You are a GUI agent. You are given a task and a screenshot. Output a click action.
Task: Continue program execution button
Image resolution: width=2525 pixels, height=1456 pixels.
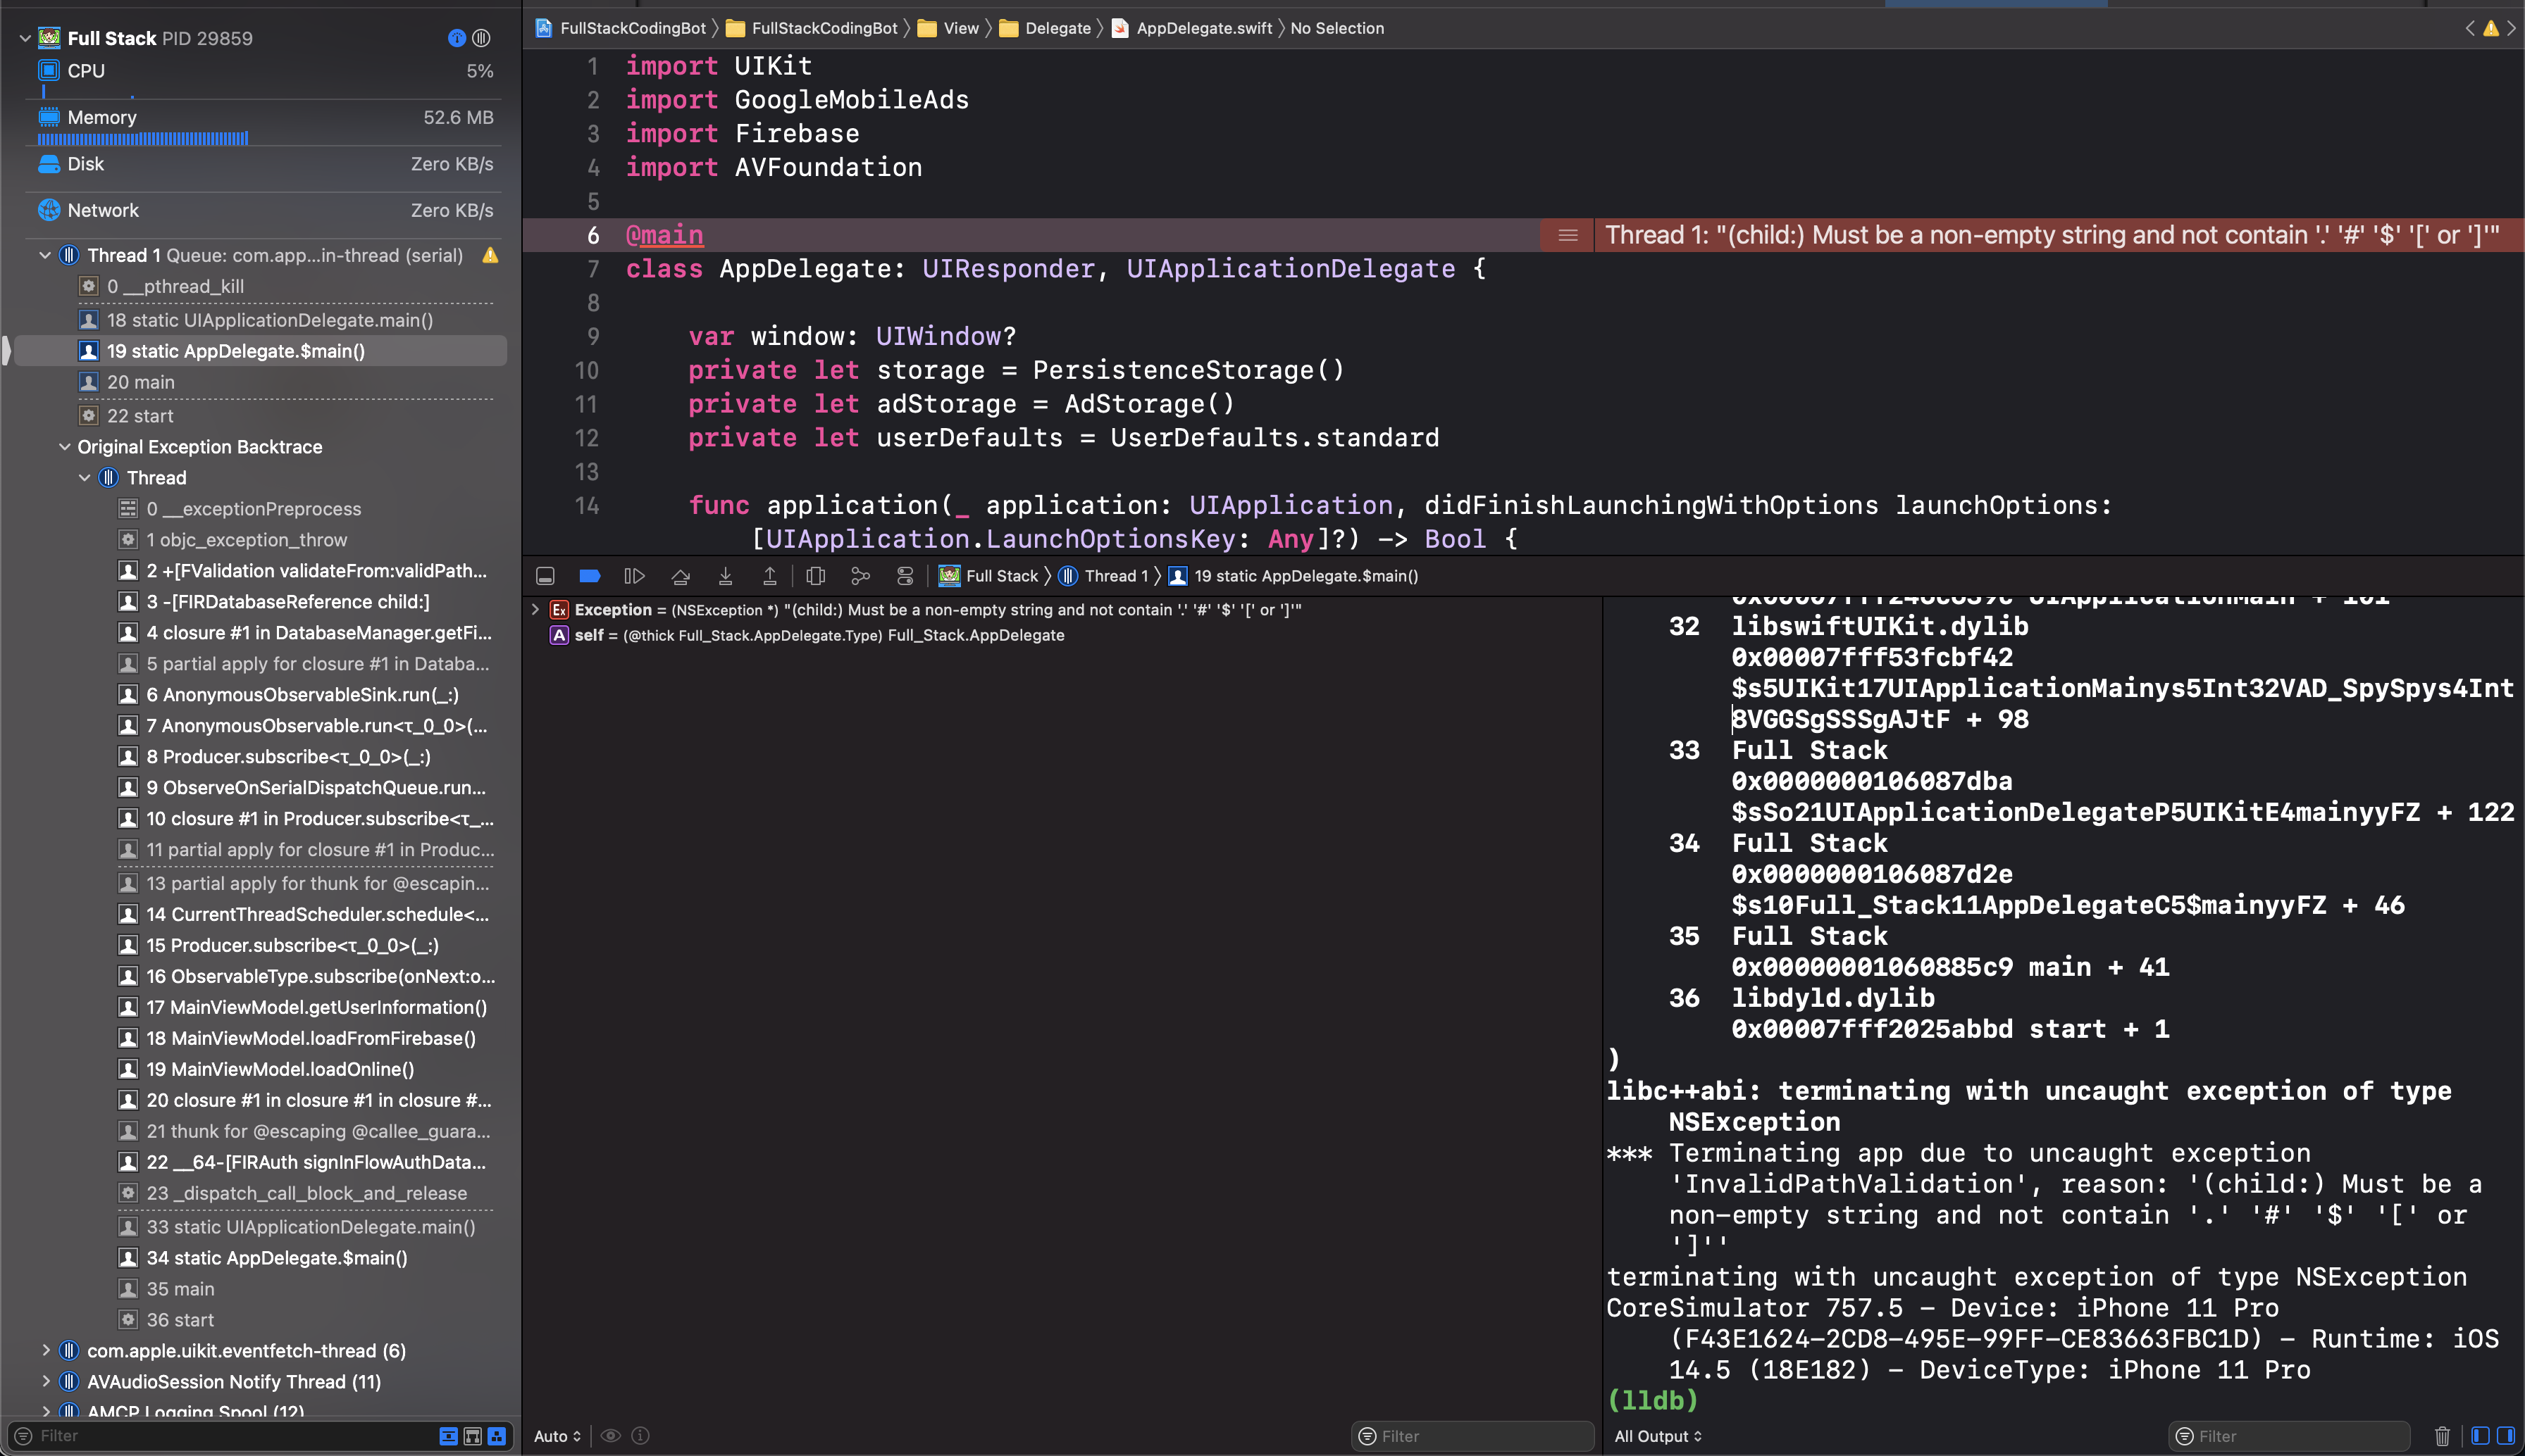[x=634, y=576]
